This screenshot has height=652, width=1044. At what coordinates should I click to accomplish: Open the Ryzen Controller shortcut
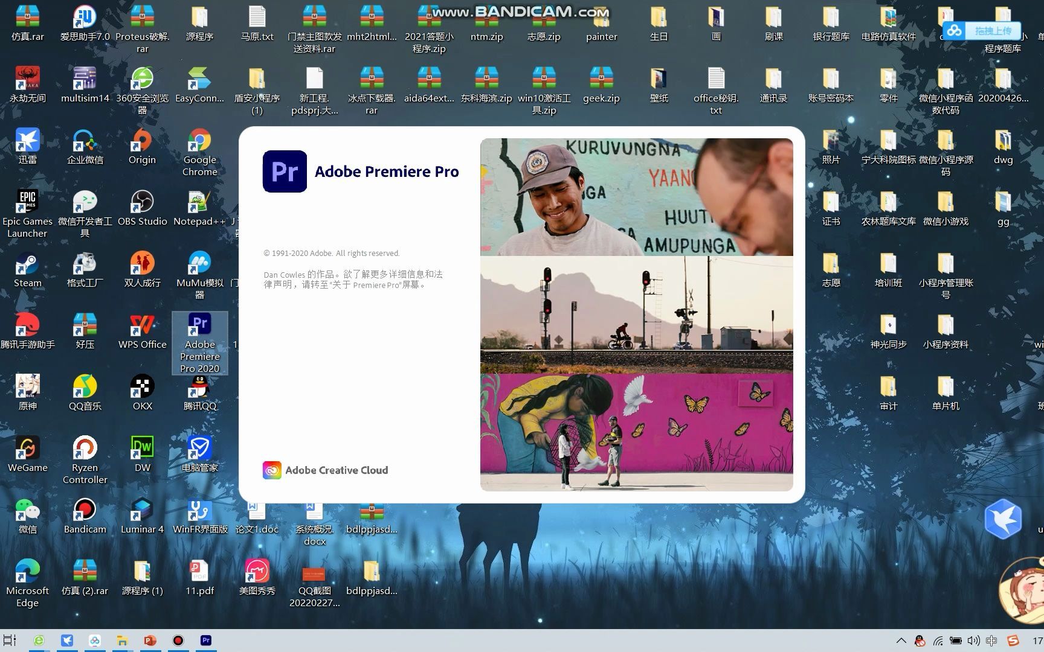(x=85, y=460)
